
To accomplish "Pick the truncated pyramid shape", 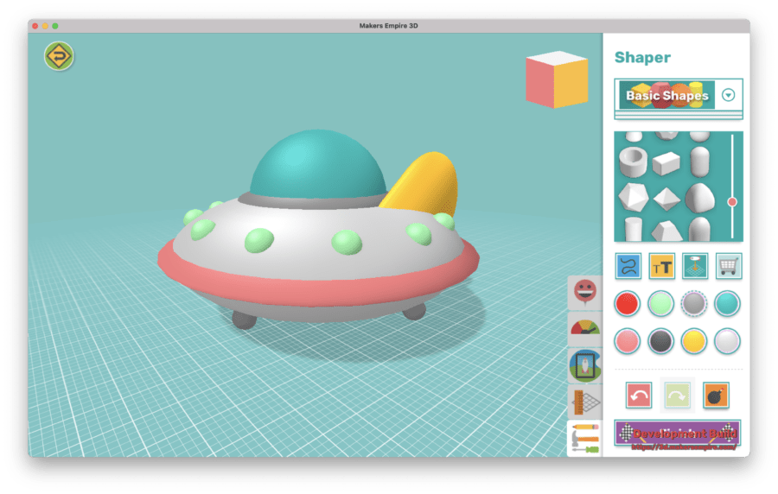I will click(666, 231).
